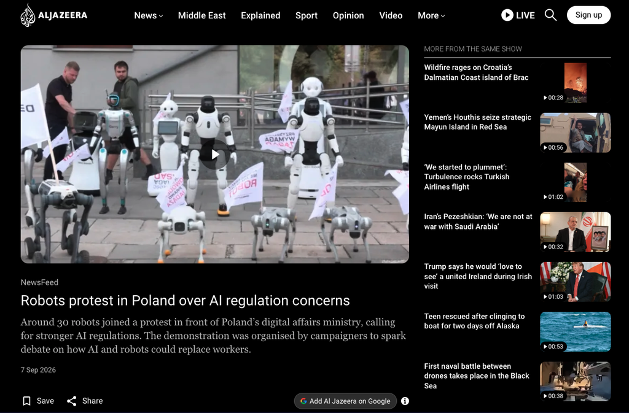Click the Save text label
This screenshot has height=413, width=629.
tap(45, 401)
